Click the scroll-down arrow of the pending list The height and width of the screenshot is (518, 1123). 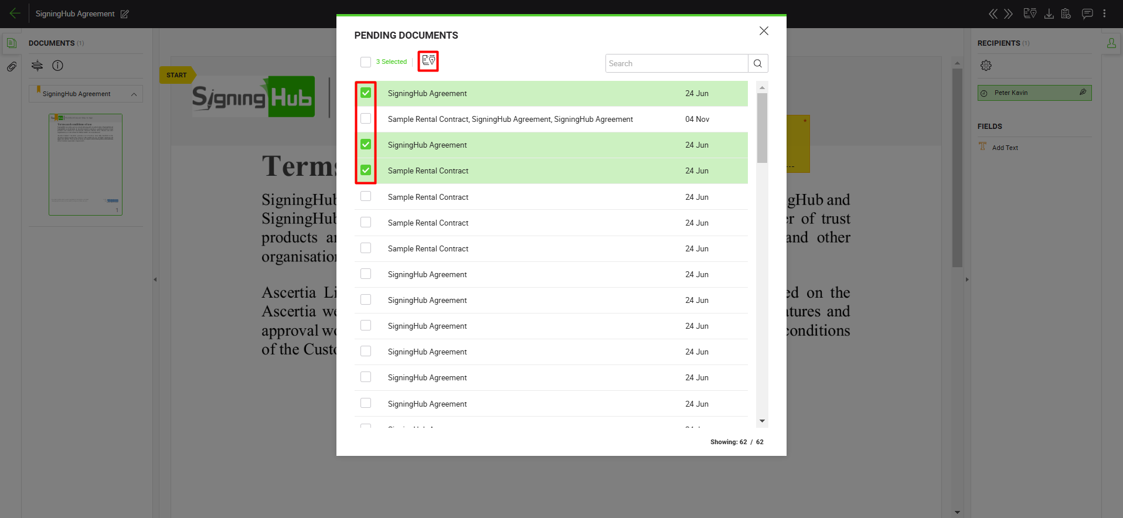pos(762,421)
